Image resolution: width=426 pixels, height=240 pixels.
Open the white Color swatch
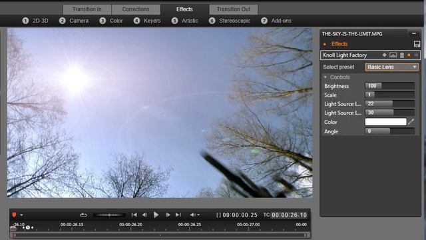coord(385,121)
